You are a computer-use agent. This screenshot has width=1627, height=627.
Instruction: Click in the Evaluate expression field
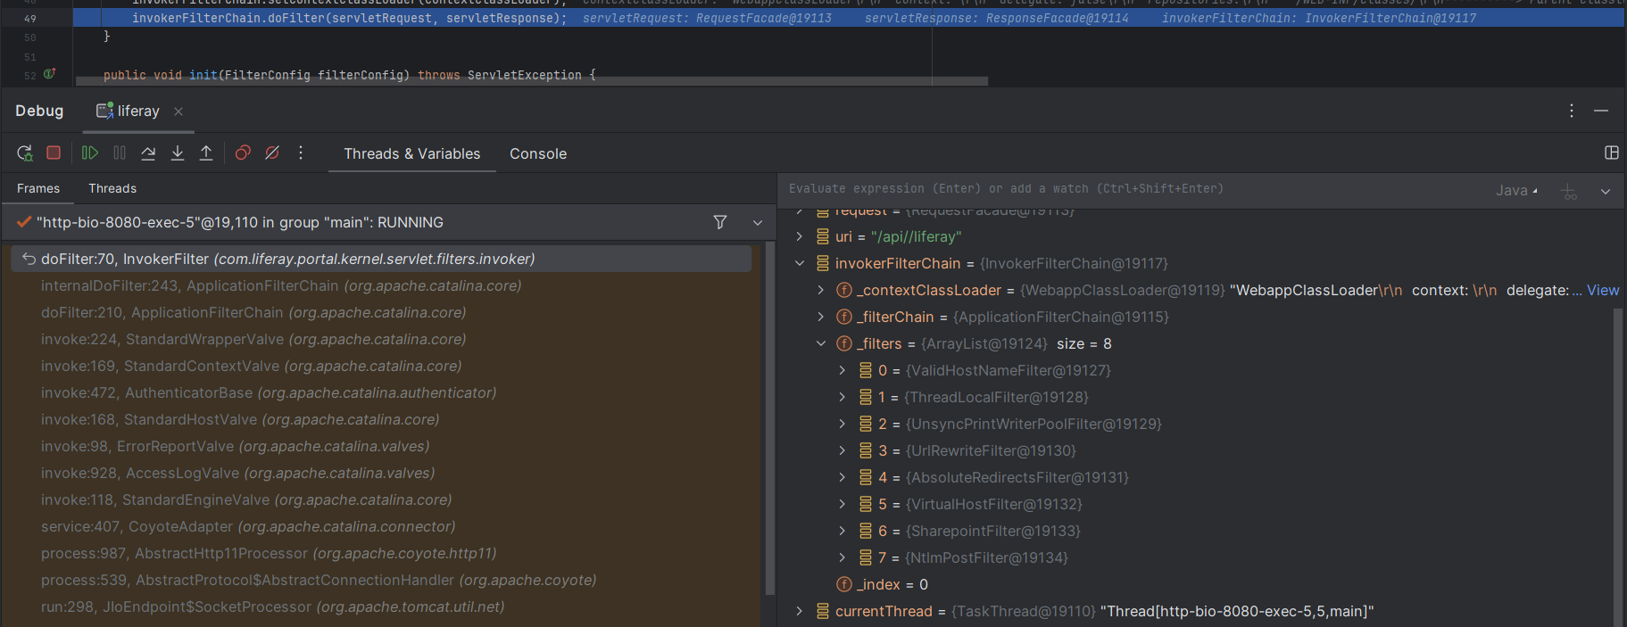(1071, 189)
